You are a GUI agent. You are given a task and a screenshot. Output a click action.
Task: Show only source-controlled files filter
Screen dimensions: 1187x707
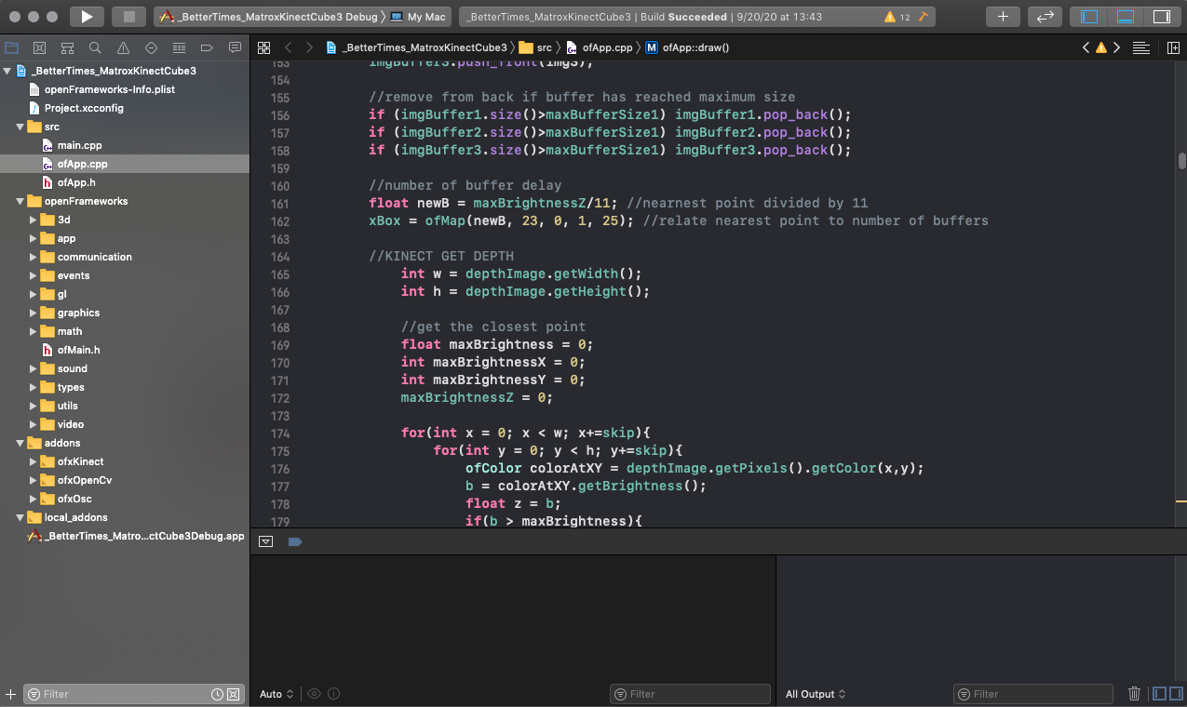pyautogui.click(x=234, y=694)
